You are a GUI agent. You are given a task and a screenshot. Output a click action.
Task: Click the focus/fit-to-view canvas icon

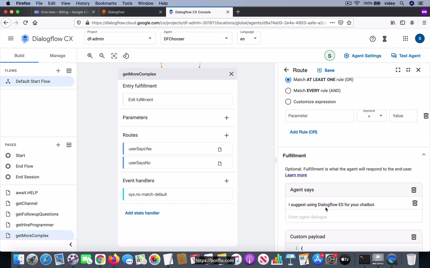(x=114, y=56)
